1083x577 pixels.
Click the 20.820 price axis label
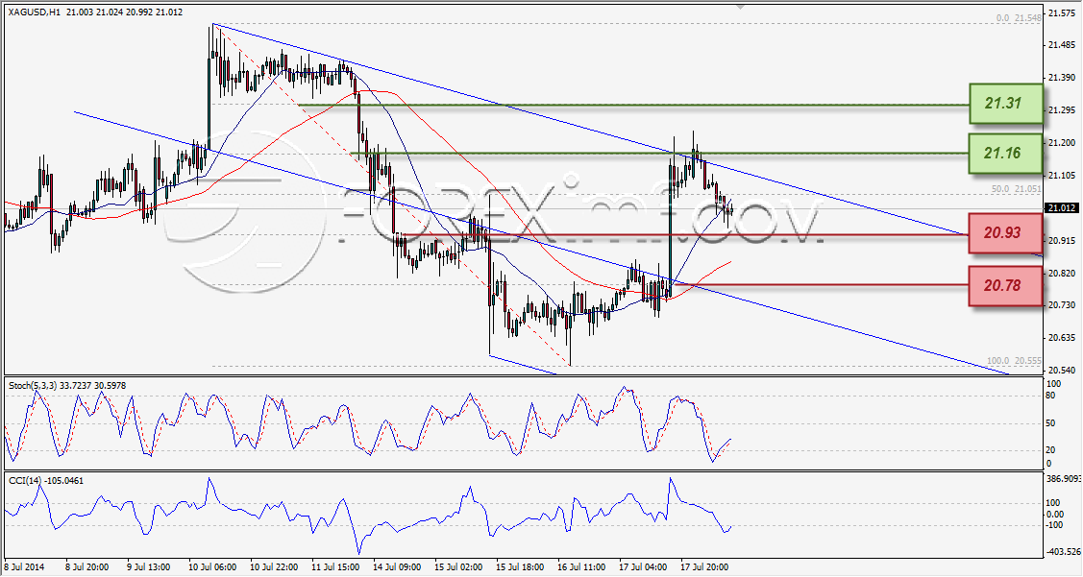pos(1062,274)
